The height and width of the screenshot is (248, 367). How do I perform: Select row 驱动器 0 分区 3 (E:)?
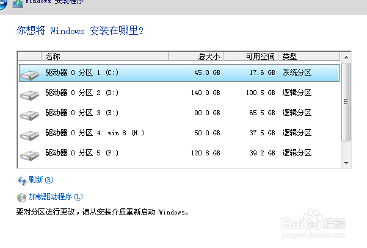click(179, 113)
